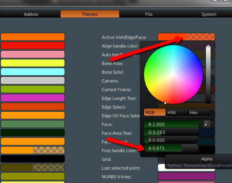The width and height of the screenshot is (232, 183).
Task: Open the very dark green swatch
Action: coord(33,133)
